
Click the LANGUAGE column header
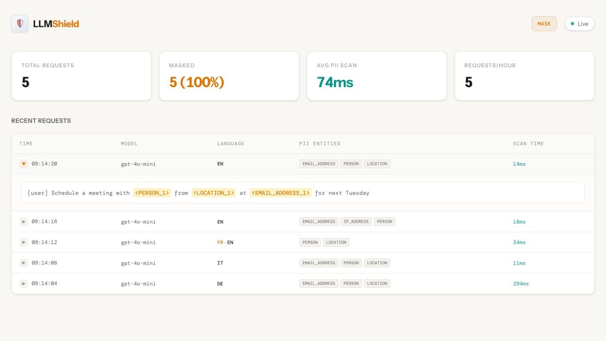click(231, 144)
